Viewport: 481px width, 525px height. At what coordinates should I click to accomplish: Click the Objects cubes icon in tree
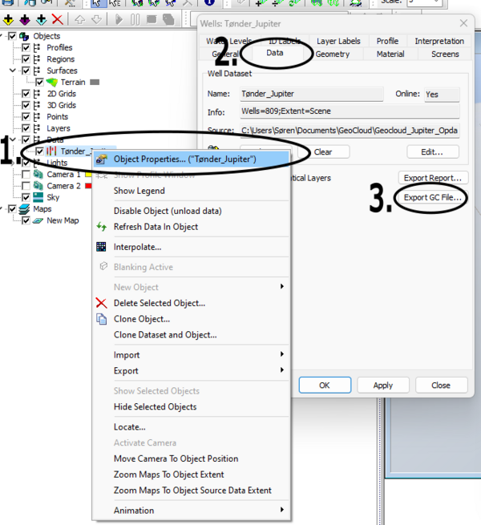pyautogui.click(x=24, y=36)
